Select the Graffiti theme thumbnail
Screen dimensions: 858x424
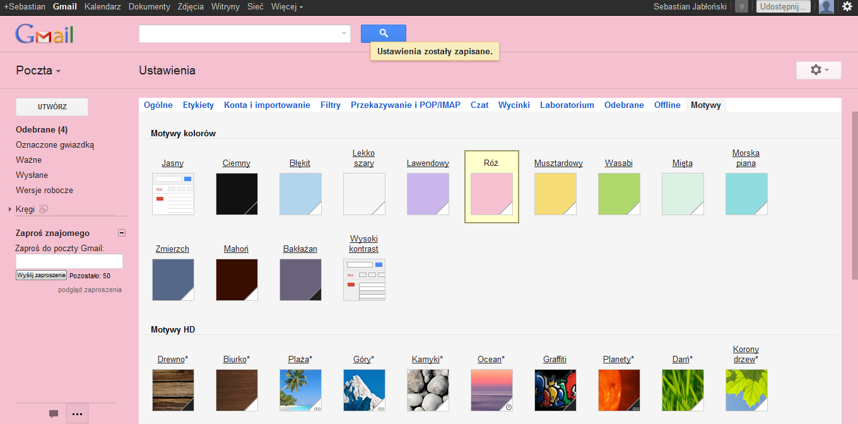click(556, 391)
